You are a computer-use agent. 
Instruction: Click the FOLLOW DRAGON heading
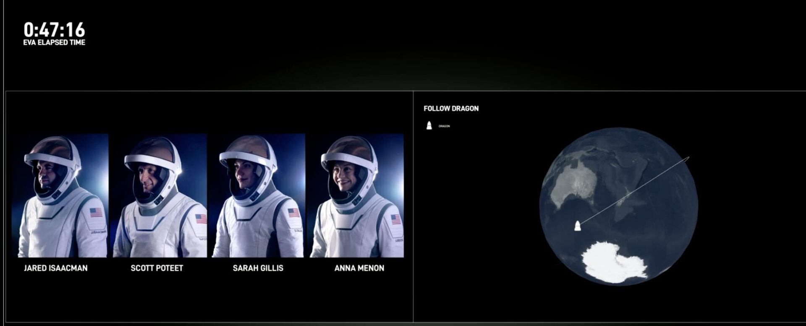451,109
